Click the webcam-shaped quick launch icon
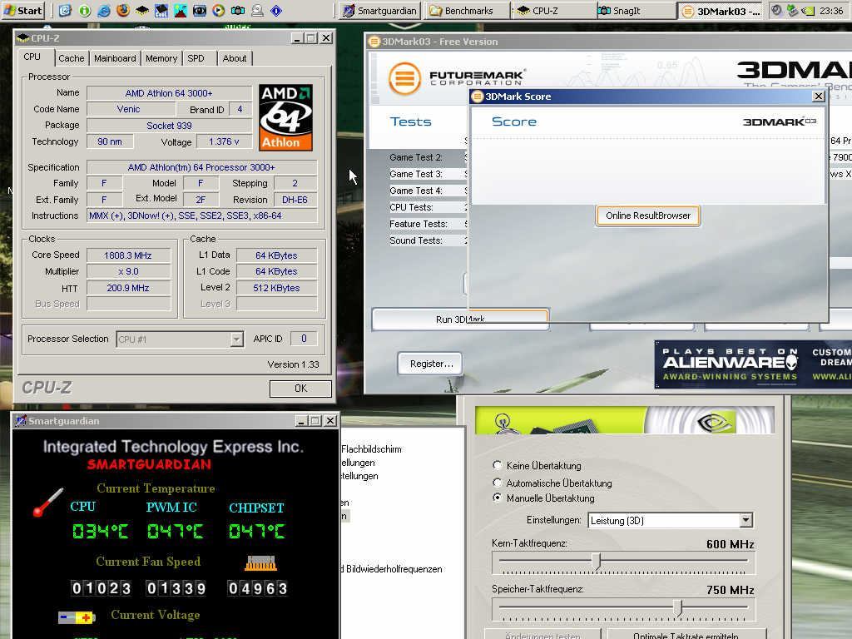Screen dimensions: 852x639 click(x=257, y=10)
